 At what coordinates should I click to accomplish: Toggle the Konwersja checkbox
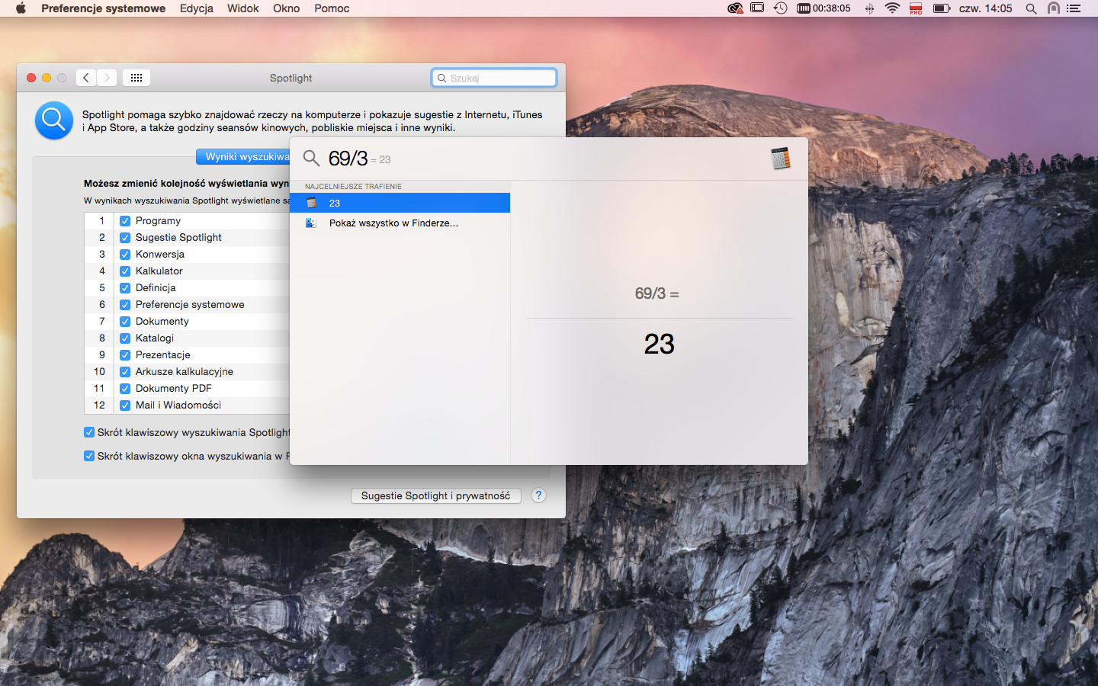[125, 255]
